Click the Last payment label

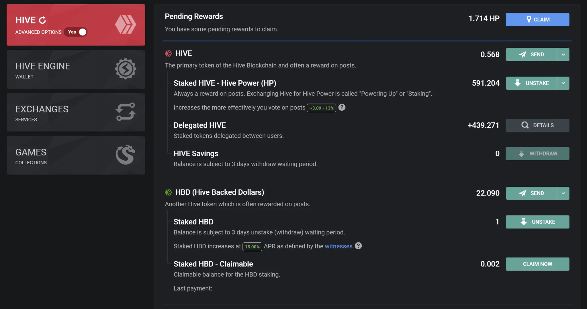click(x=193, y=288)
